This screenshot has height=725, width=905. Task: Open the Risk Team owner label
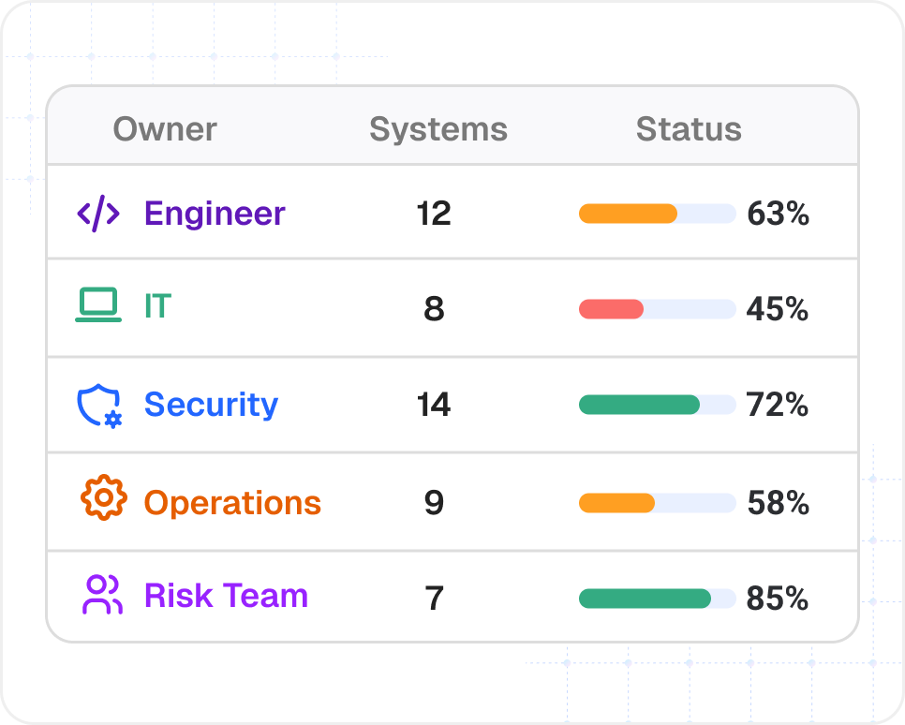(227, 596)
